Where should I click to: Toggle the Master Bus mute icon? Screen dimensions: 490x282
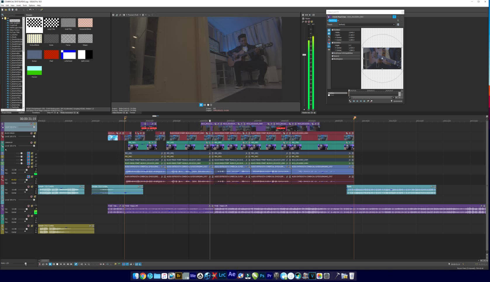309,22
